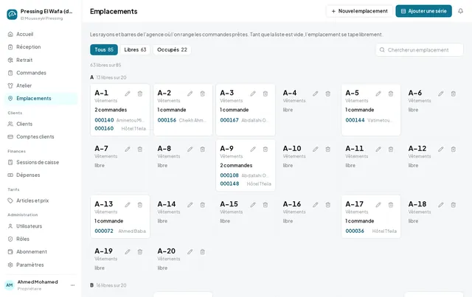Delete emplacement A-10 with trash icon
472x297 pixels.
[327, 150]
